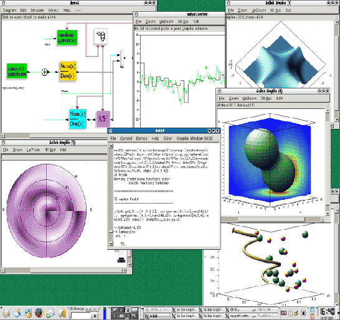Click Zoom in the output/control window
The image size is (340, 320).
point(150,21)
